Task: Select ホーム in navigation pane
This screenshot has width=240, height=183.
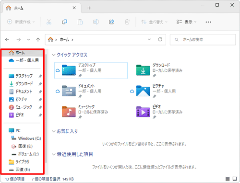Action: (x=23, y=53)
